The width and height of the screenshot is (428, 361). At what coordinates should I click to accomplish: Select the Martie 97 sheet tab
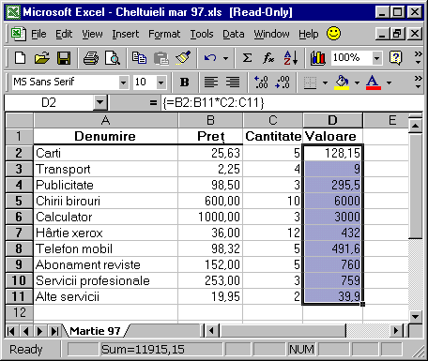pyautogui.click(x=95, y=331)
